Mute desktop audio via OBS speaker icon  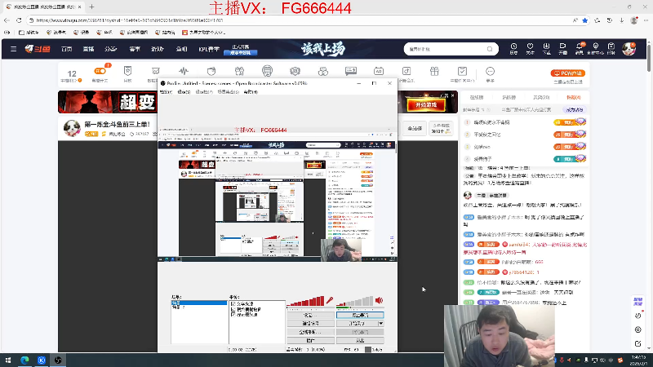click(379, 300)
